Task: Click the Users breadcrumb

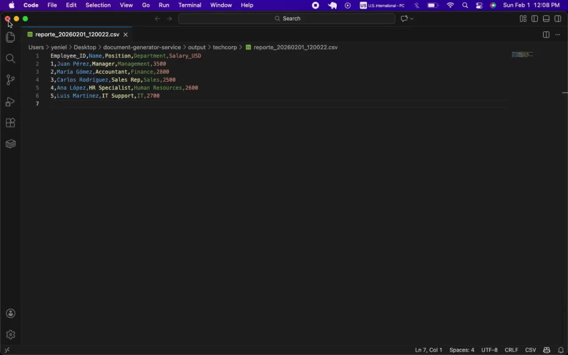Action: coord(36,48)
